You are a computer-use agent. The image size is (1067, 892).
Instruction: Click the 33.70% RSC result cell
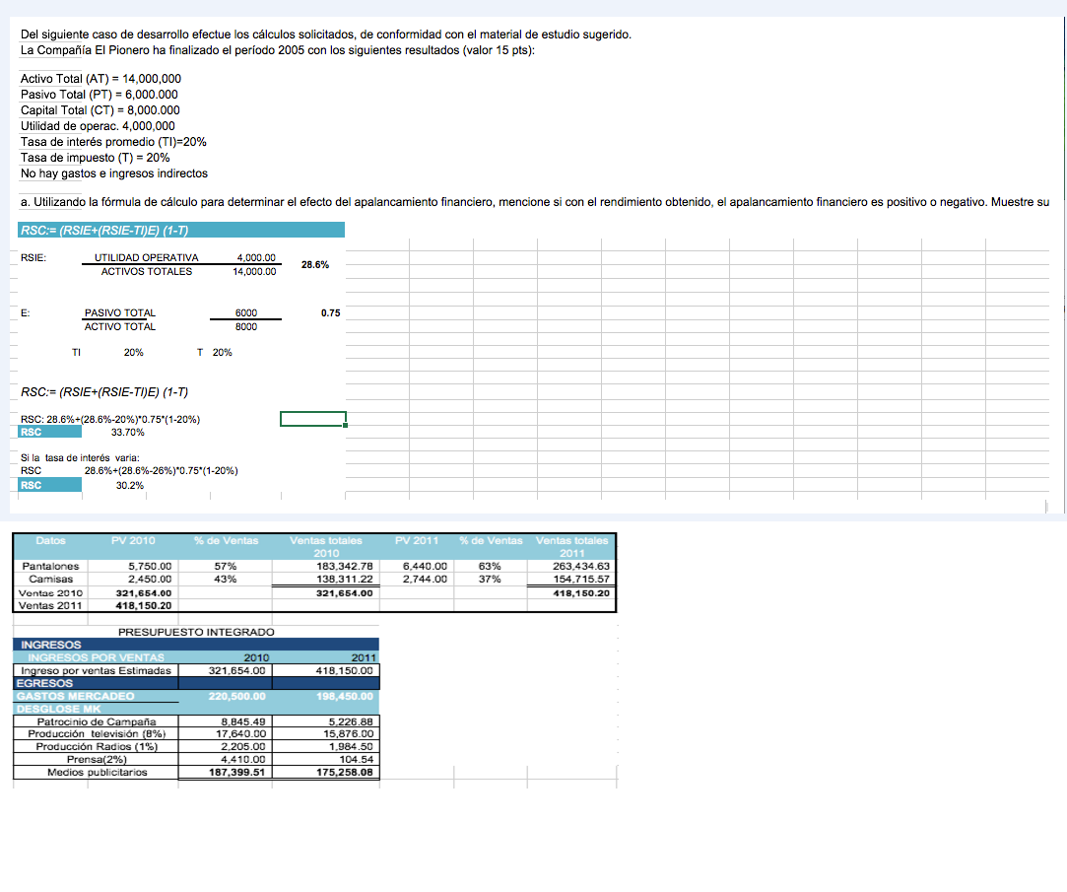(x=128, y=432)
